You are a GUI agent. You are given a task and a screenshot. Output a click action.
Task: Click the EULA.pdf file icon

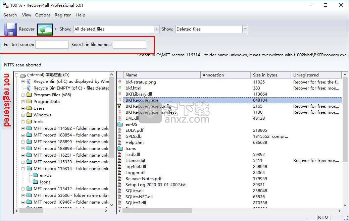[120, 130]
